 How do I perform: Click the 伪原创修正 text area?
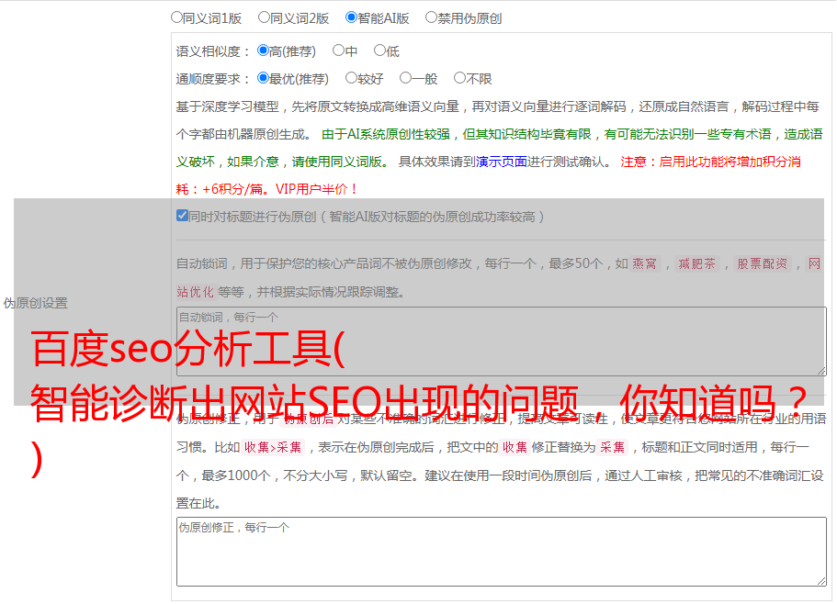tap(502, 552)
